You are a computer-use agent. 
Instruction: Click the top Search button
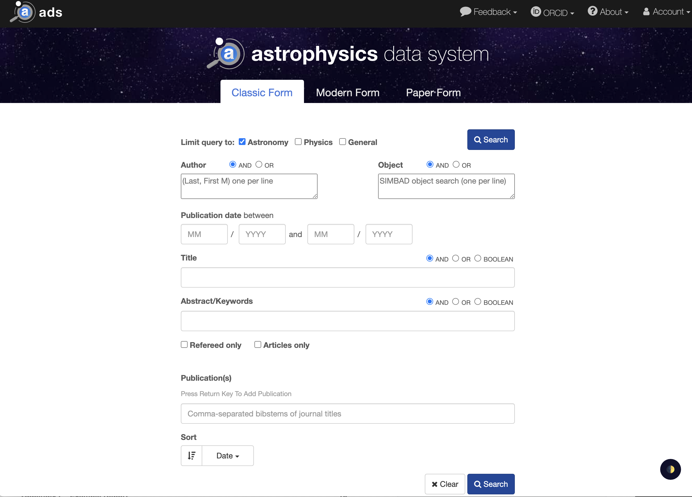491,140
